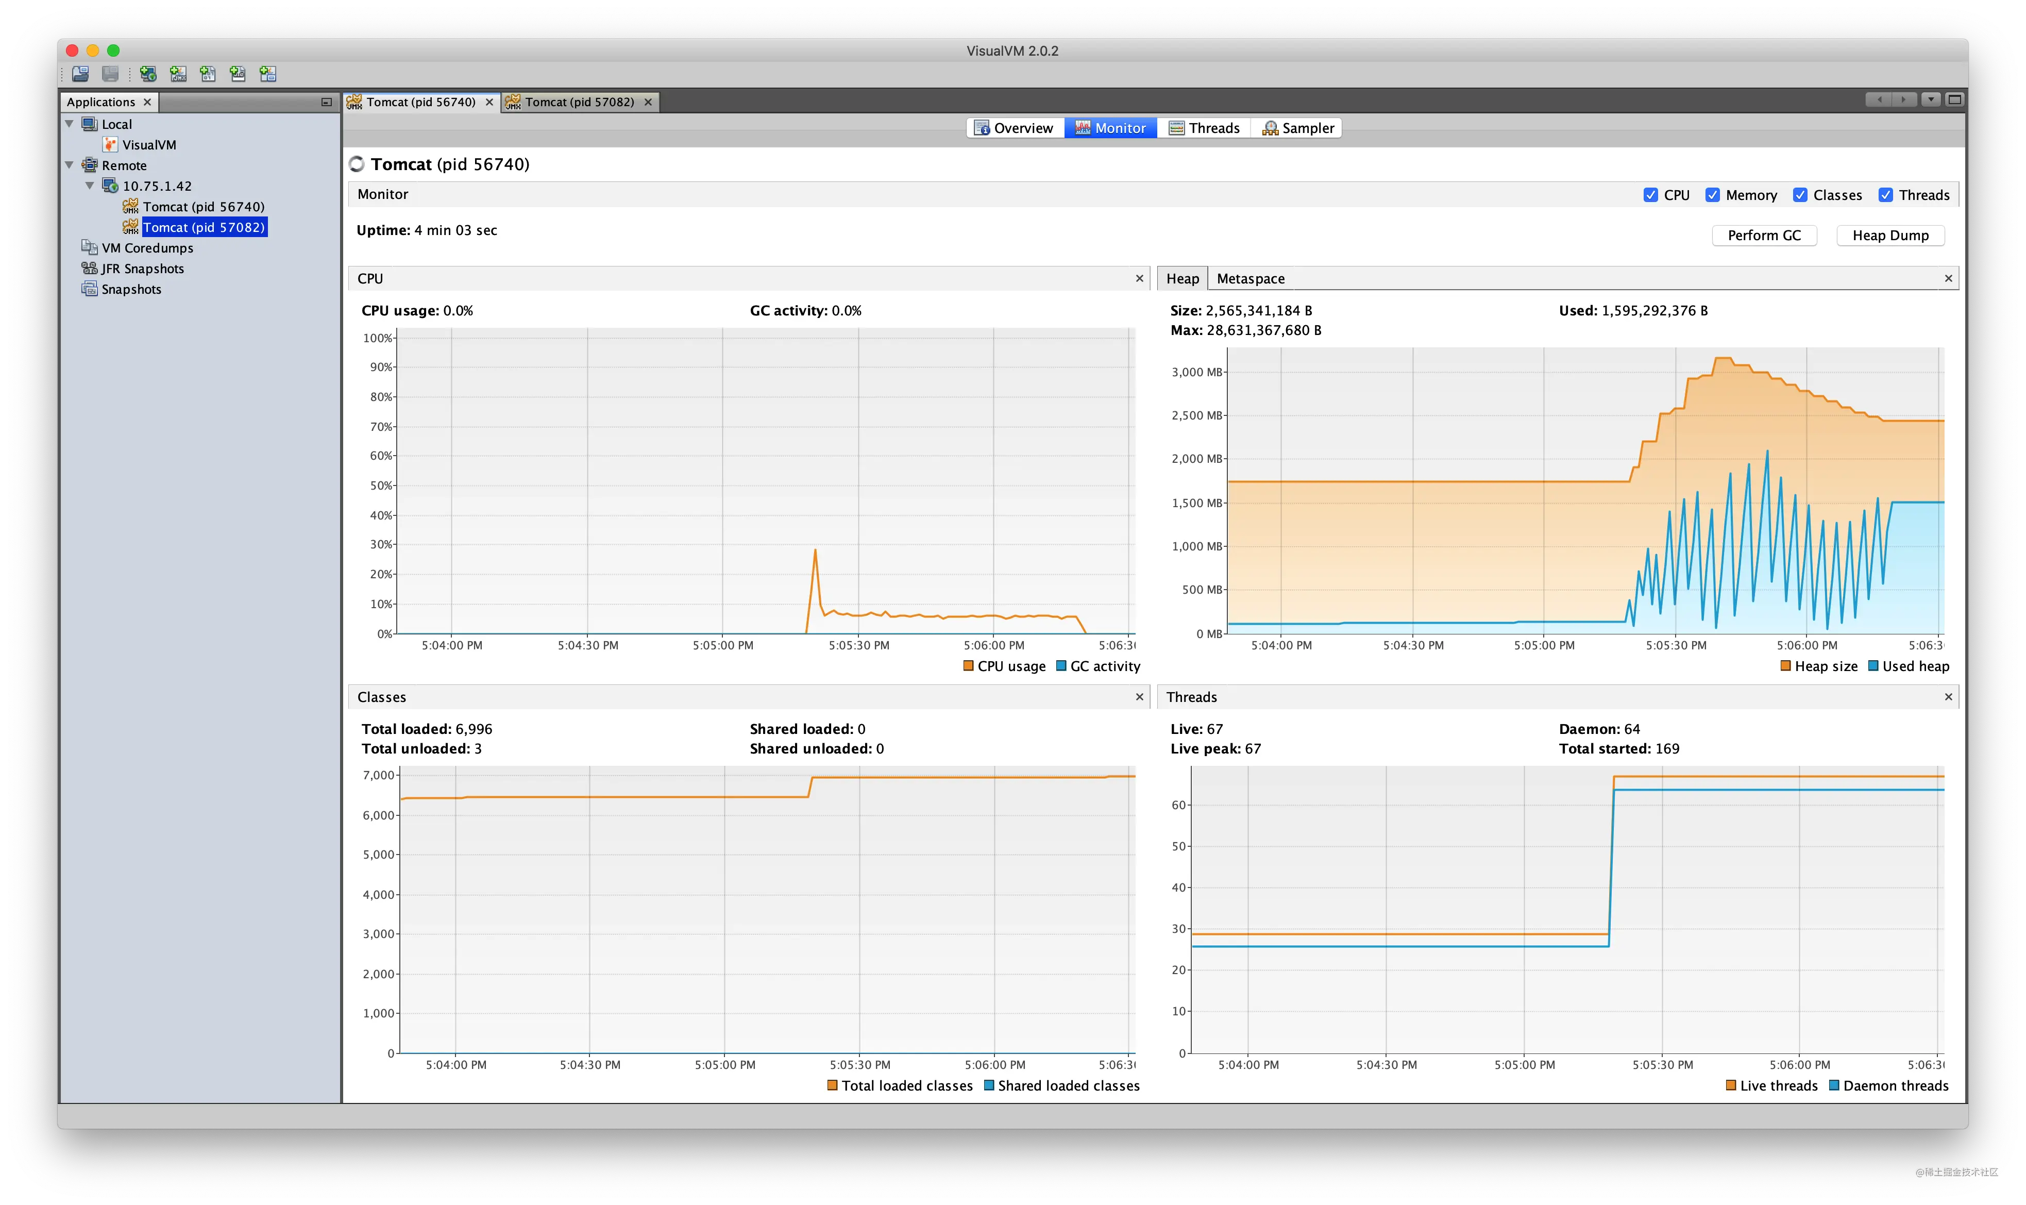Click the Heap size legend swatch

pyautogui.click(x=1786, y=666)
